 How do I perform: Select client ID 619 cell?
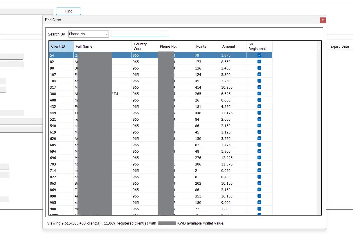click(61, 132)
